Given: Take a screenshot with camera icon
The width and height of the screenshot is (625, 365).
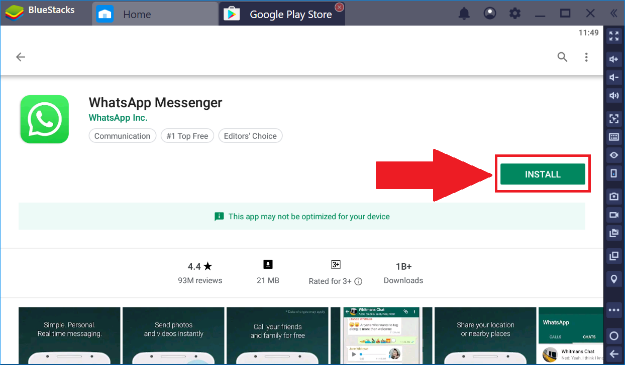Looking at the screenshot, I should tap(613, 197).
